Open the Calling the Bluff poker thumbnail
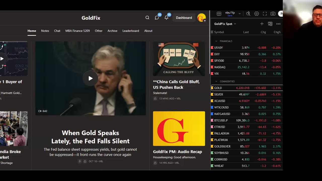 click(179, 59)
